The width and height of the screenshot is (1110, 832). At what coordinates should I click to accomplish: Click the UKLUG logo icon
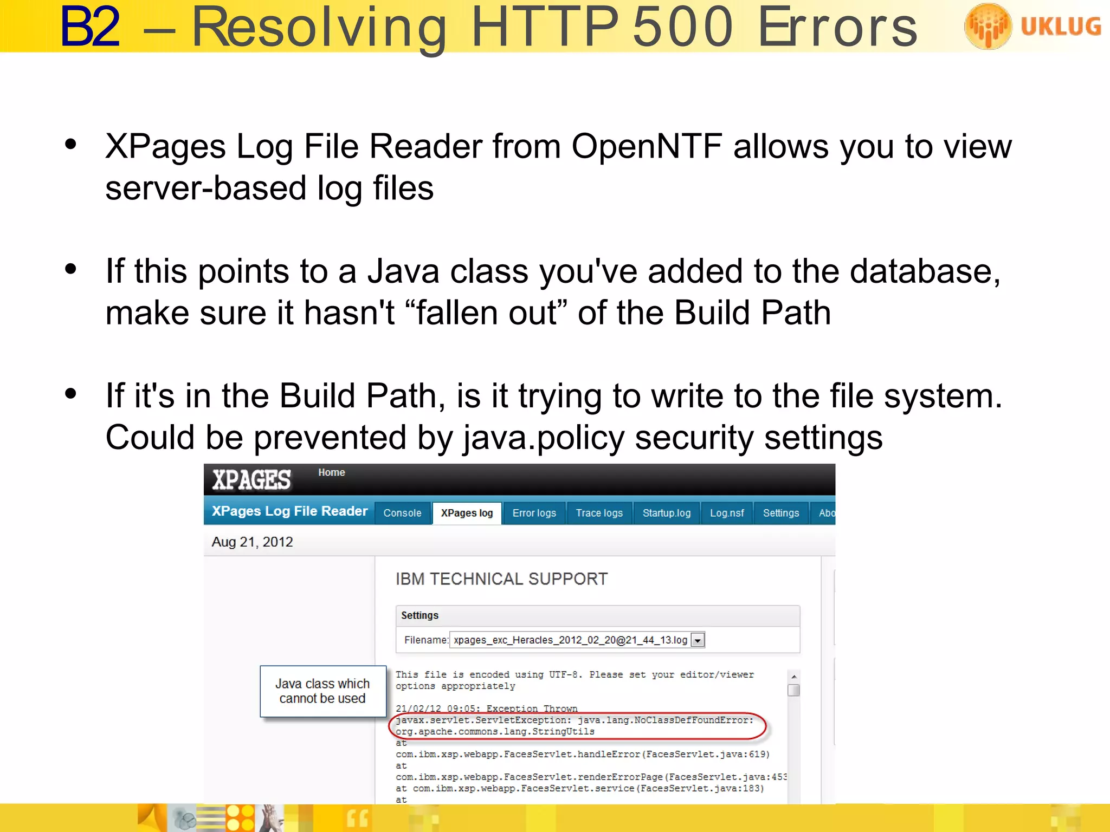(x=988, y=26)
